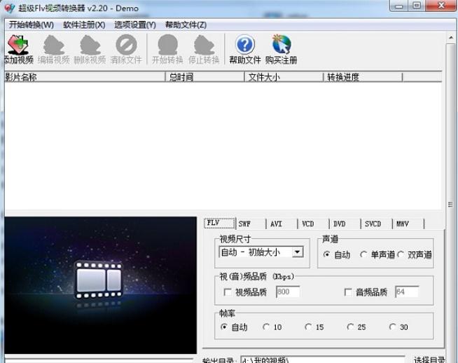
Task: Open the 开始转换(W) menu
Action: coord(32,25)
